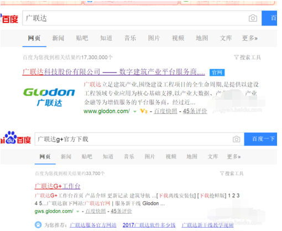
Task: Open 更多» menu in top navigation
Action: click(249, 38)
